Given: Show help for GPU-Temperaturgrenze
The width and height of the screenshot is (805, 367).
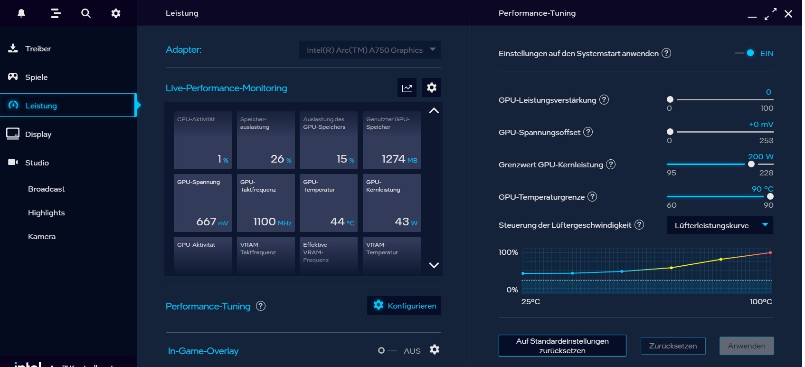Looking at the screenshot, I should point(592,197).
